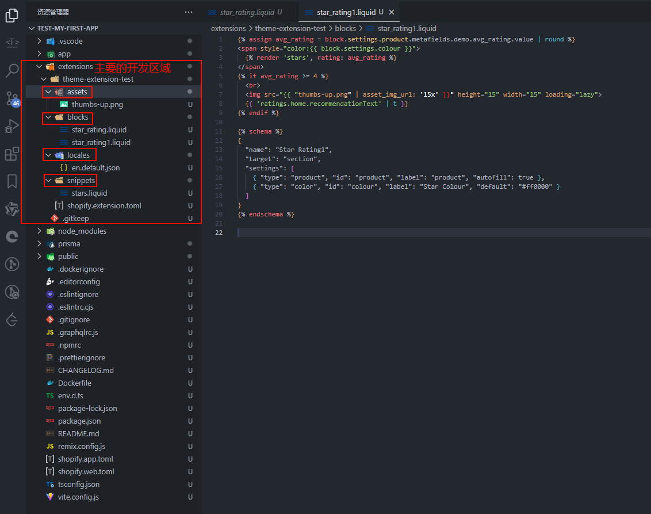Click theme-extension-test in the breadcrumb

[x=292, y=28]
